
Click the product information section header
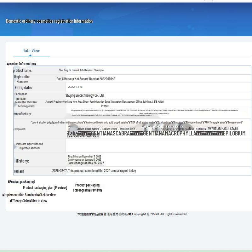point(22,64)
